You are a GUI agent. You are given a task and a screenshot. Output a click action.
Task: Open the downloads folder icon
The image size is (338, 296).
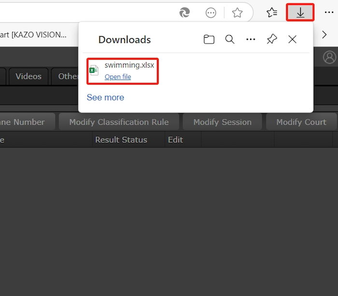click(209, 40)
